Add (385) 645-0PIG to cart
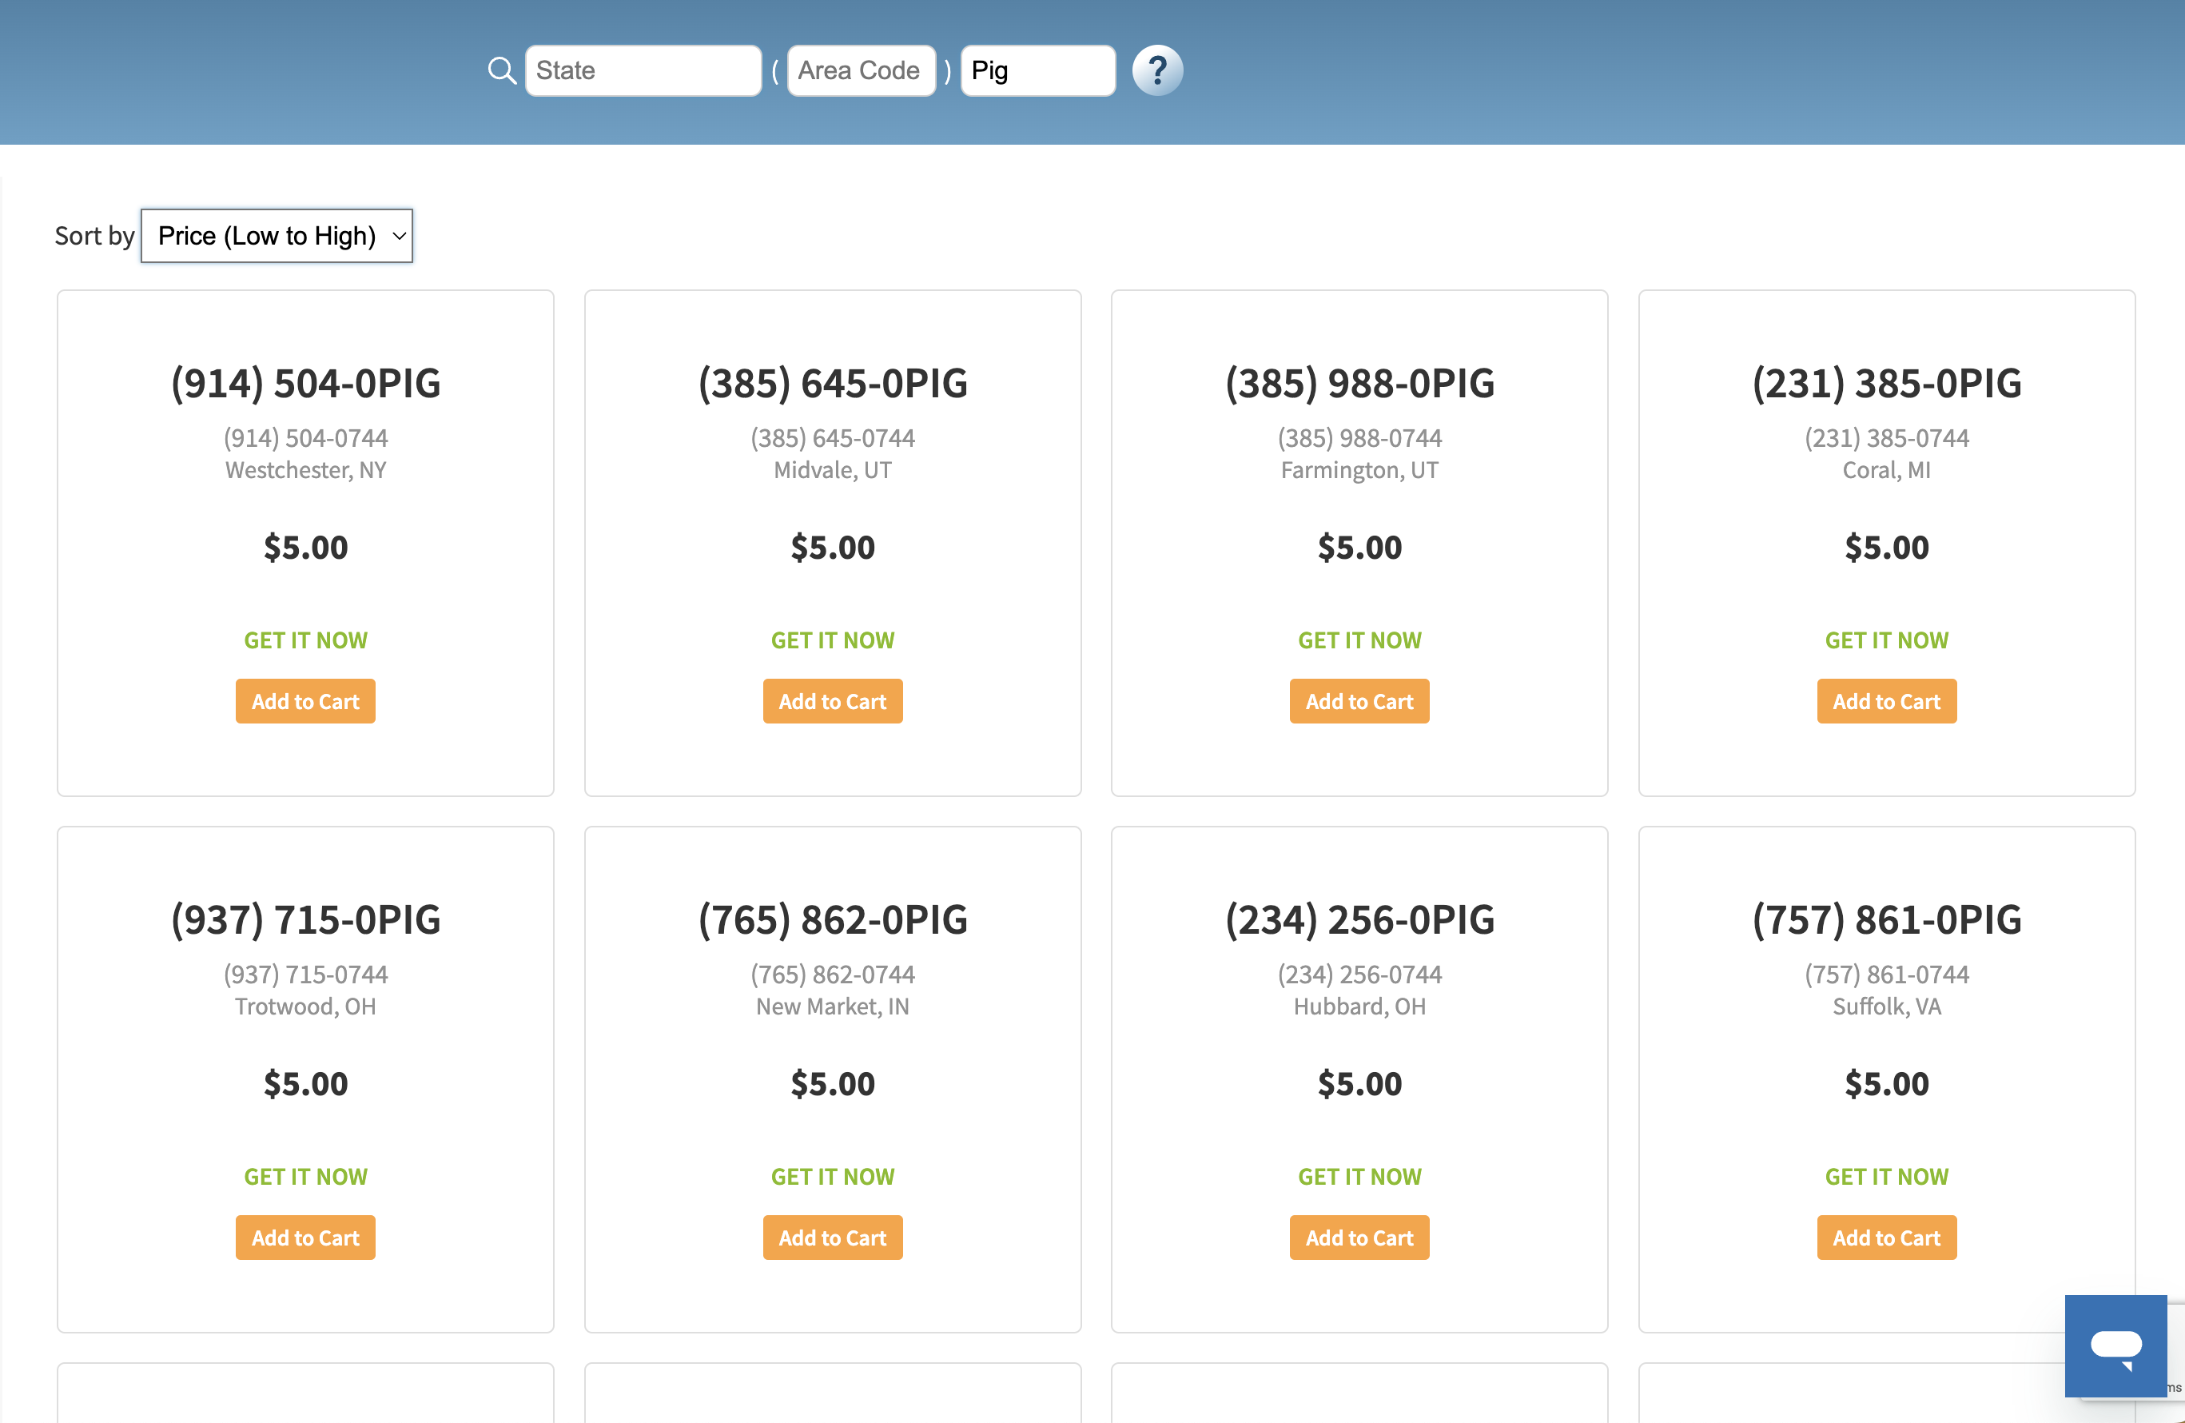This screenshot has height=1423, width=2185. (833, 701)
